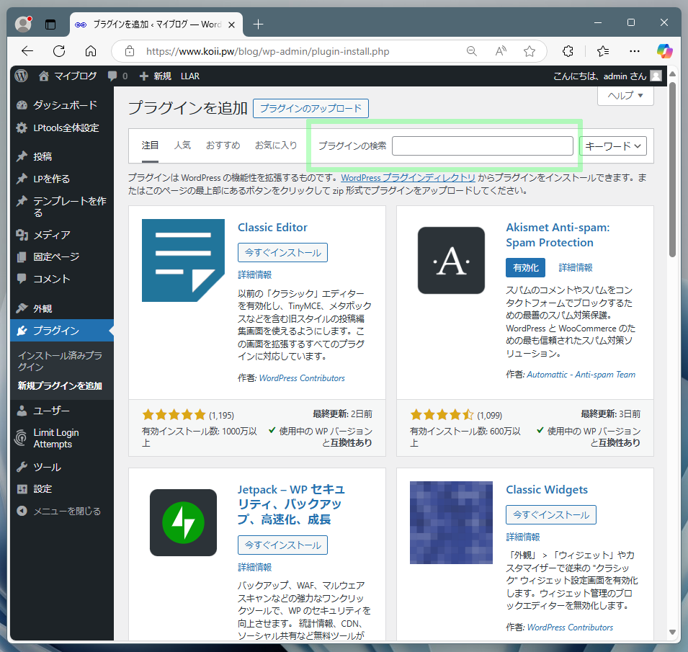Viewport: 688px width, 652px height.
Task: Open 設定 in the sidebar
Action: pyautogui.click(x=62, y=488)
